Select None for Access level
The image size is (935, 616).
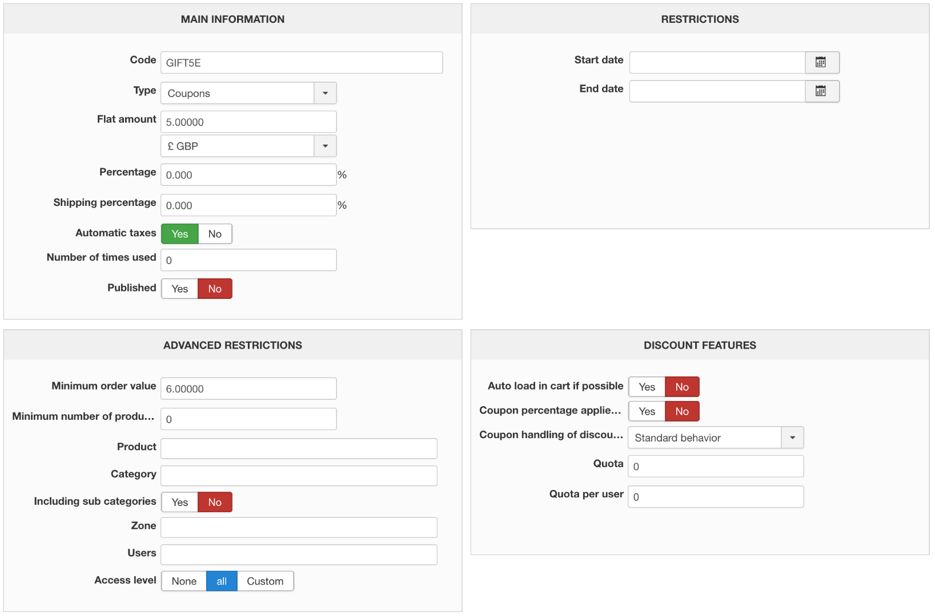click(x=184, y=581)
